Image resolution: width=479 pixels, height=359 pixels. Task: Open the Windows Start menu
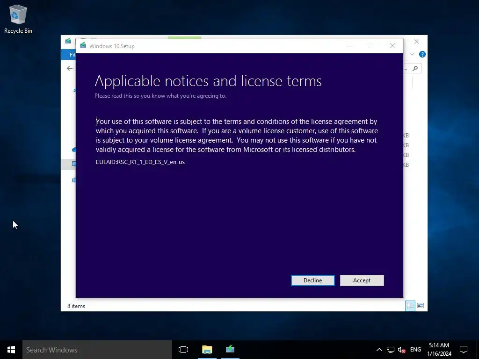pyautogui.click(x=11, y=350)
